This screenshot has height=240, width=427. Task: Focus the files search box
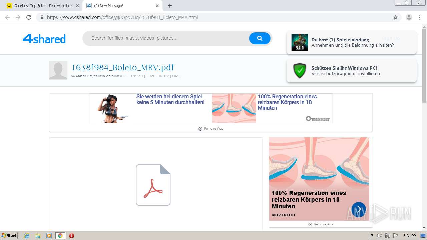tap(167, 38)
